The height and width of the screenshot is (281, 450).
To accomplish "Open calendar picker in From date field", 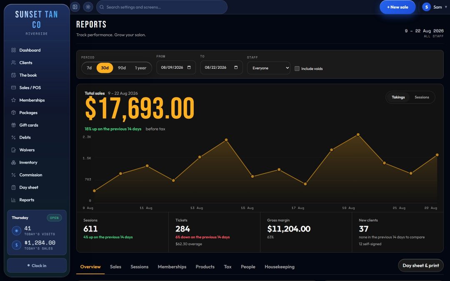I will pyautogui.click(x=189, y=67).
